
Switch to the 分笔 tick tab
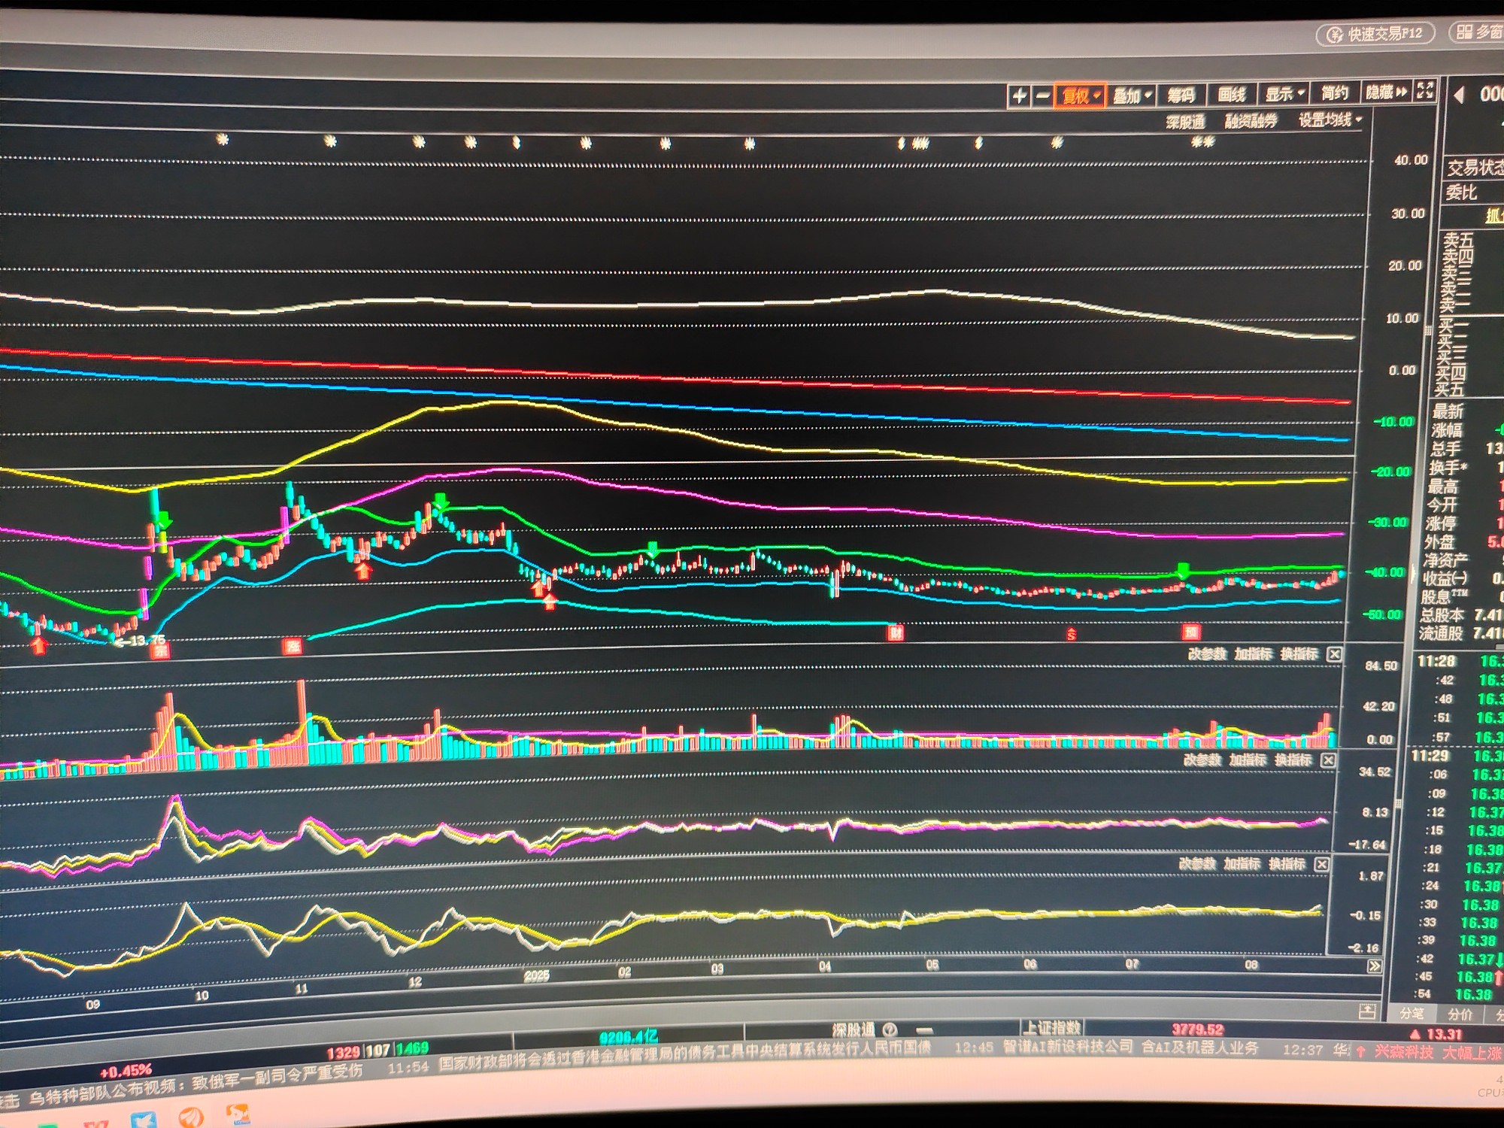coord(1412,1014)
